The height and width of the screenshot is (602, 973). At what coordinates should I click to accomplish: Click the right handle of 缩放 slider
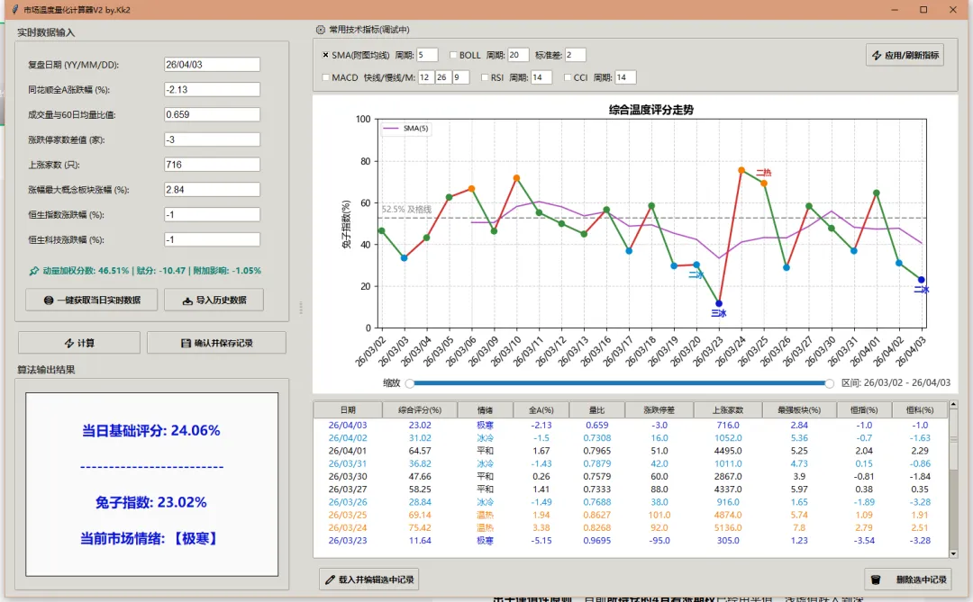tap(829, 383)
